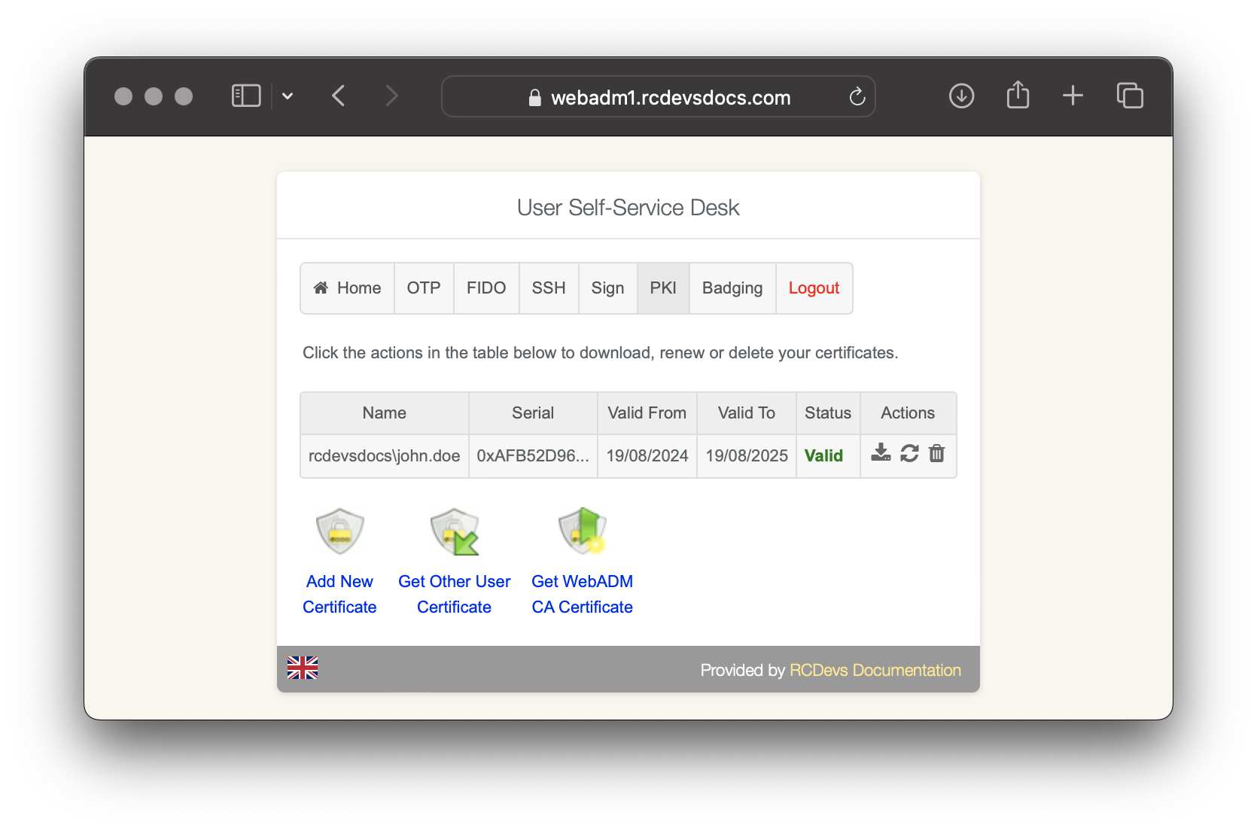Image resolution: width=1257 pixels, height=831 pixels.
Task: Open the Badging tab
Action: pyautogui.click(x=732, y=288)
